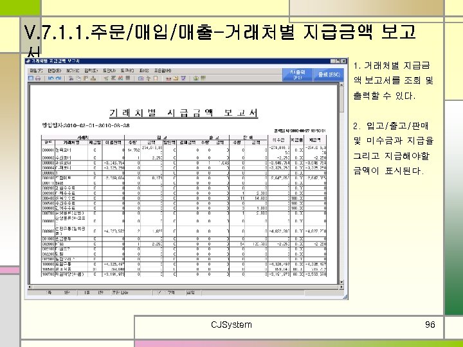This screenshot has width=463, height=347.
Task: Click the A4출력 (F5) button
Action: 297,75
